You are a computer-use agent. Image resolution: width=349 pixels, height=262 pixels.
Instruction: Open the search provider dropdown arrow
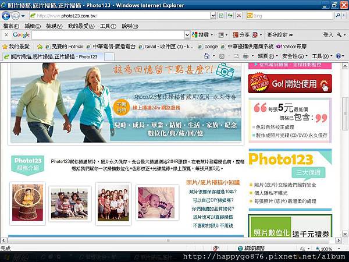click(x=344, y=16)
